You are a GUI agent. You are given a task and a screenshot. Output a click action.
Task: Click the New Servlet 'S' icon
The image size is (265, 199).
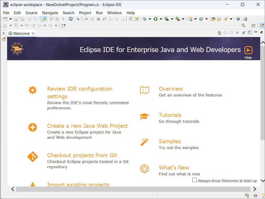tap(201, 19)
